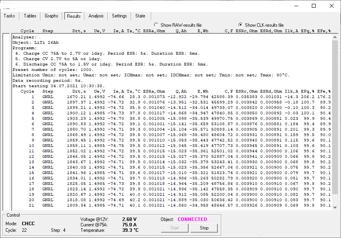The width and height of the screenshot is (341, 238).
Task: Click the Stop button
Action: pos(204,228)
